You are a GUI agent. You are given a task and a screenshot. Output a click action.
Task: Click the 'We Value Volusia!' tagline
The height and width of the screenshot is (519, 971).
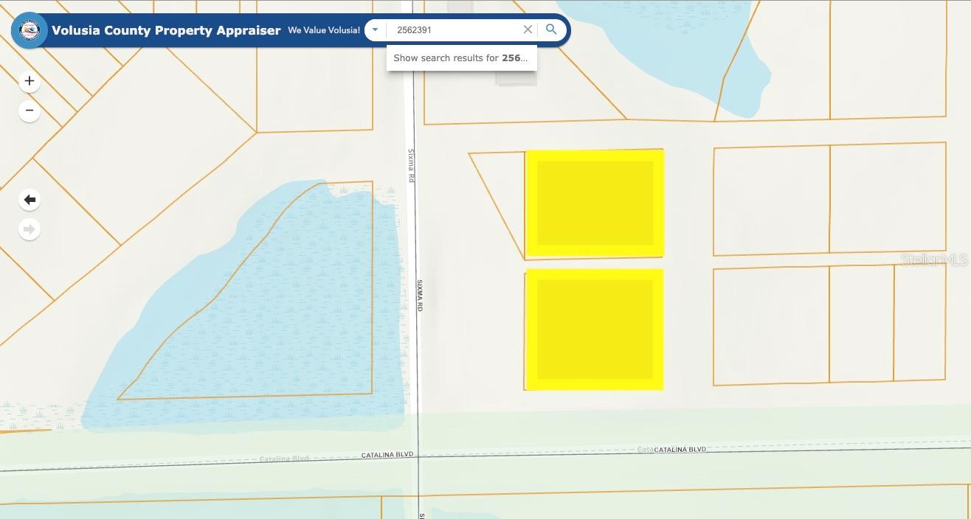[324, 30]
